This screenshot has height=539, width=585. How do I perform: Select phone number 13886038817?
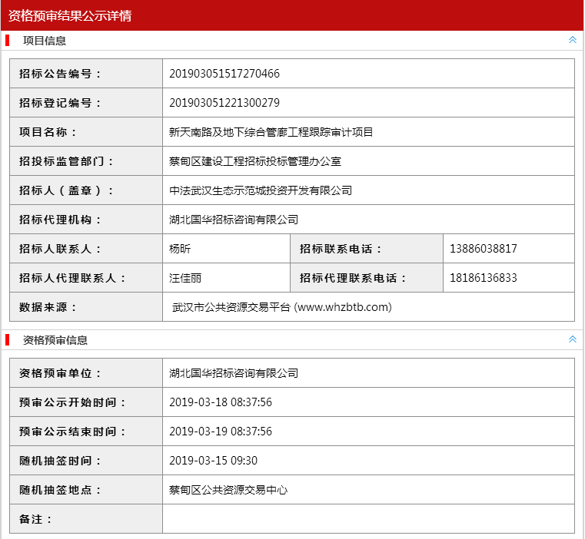click(484, 249)
